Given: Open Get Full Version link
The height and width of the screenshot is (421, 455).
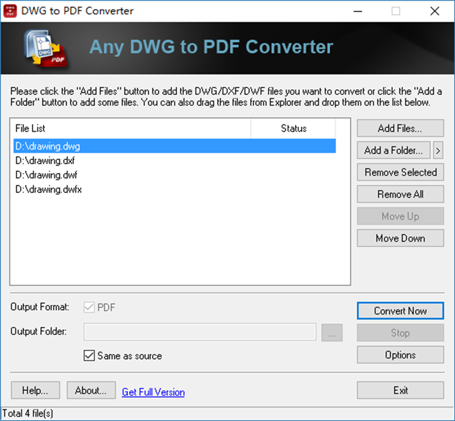Looking at the screenshot, I should point(153,392).
